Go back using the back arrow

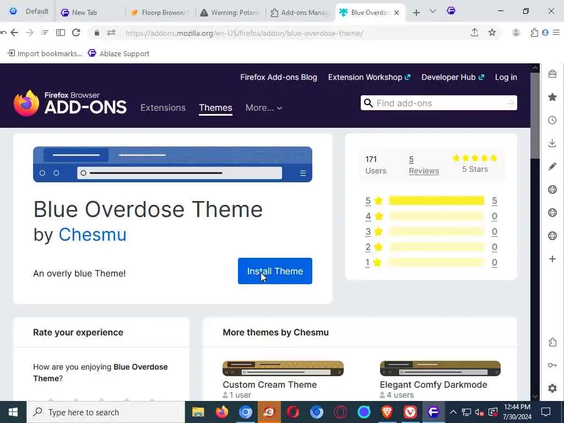coord(14,32)
